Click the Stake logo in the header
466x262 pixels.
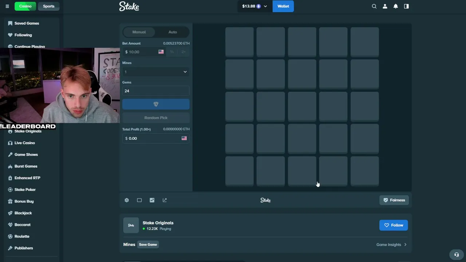coord(129,6)
